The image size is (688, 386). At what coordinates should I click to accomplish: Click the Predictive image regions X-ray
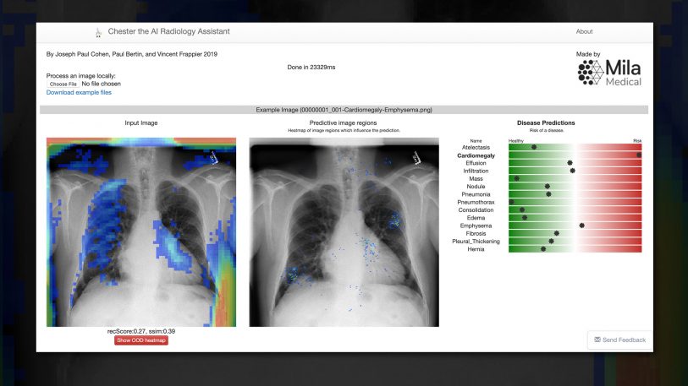(344, 232)
